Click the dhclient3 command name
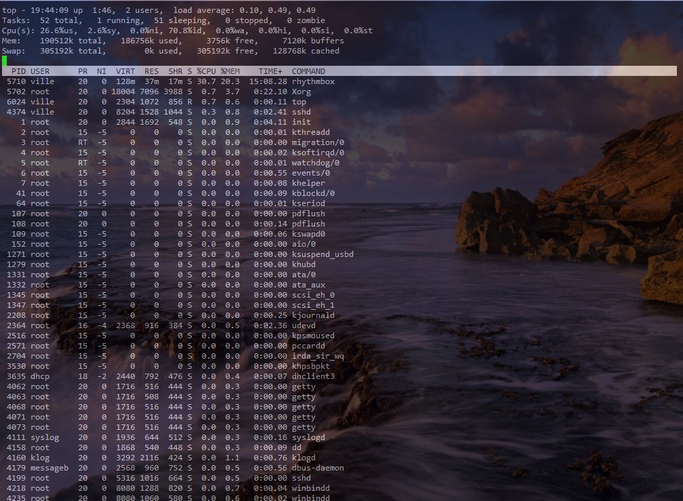 313,376
